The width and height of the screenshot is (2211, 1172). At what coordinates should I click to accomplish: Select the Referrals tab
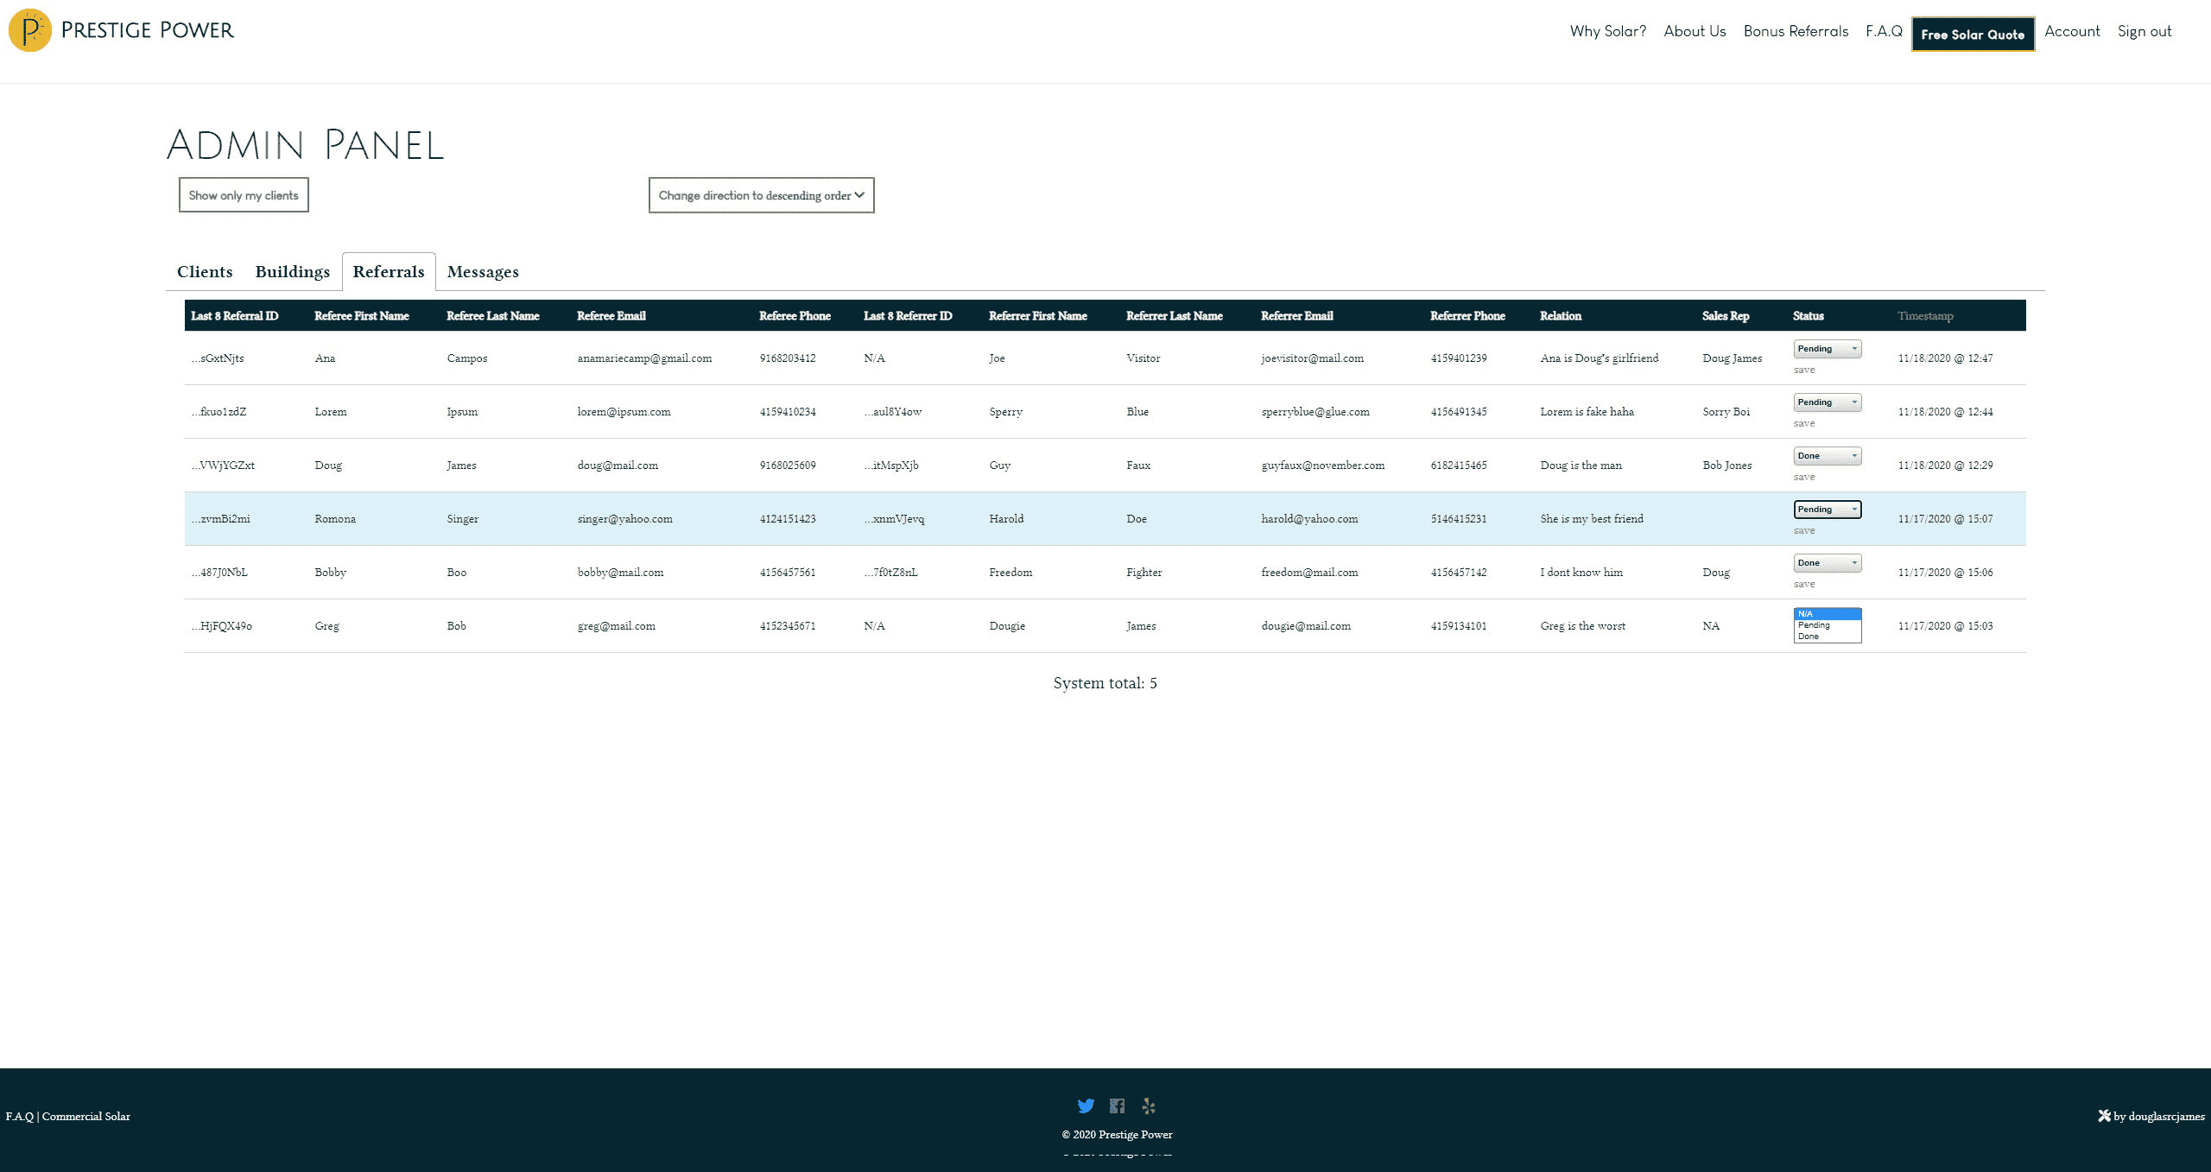(389, 272)
